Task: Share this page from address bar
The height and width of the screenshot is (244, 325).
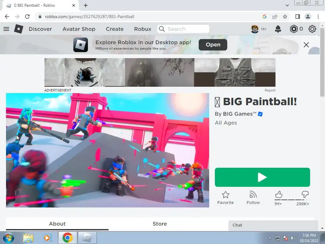Action: (x=275, y=17)
